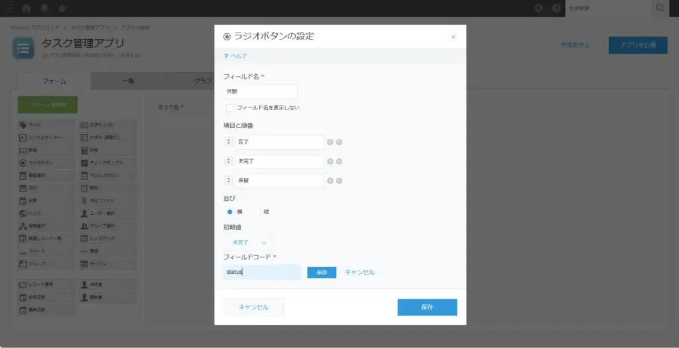Select the チェックボックス field in palette
The width and height of the screenshot is (679, 348).
[108, 163]
